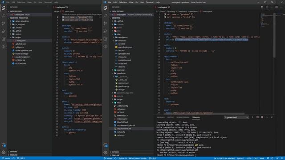This screenshot has height=160, width=285.
Task: Expand notebooks folder in geodemo explorer
Action: tap(123, 37)
